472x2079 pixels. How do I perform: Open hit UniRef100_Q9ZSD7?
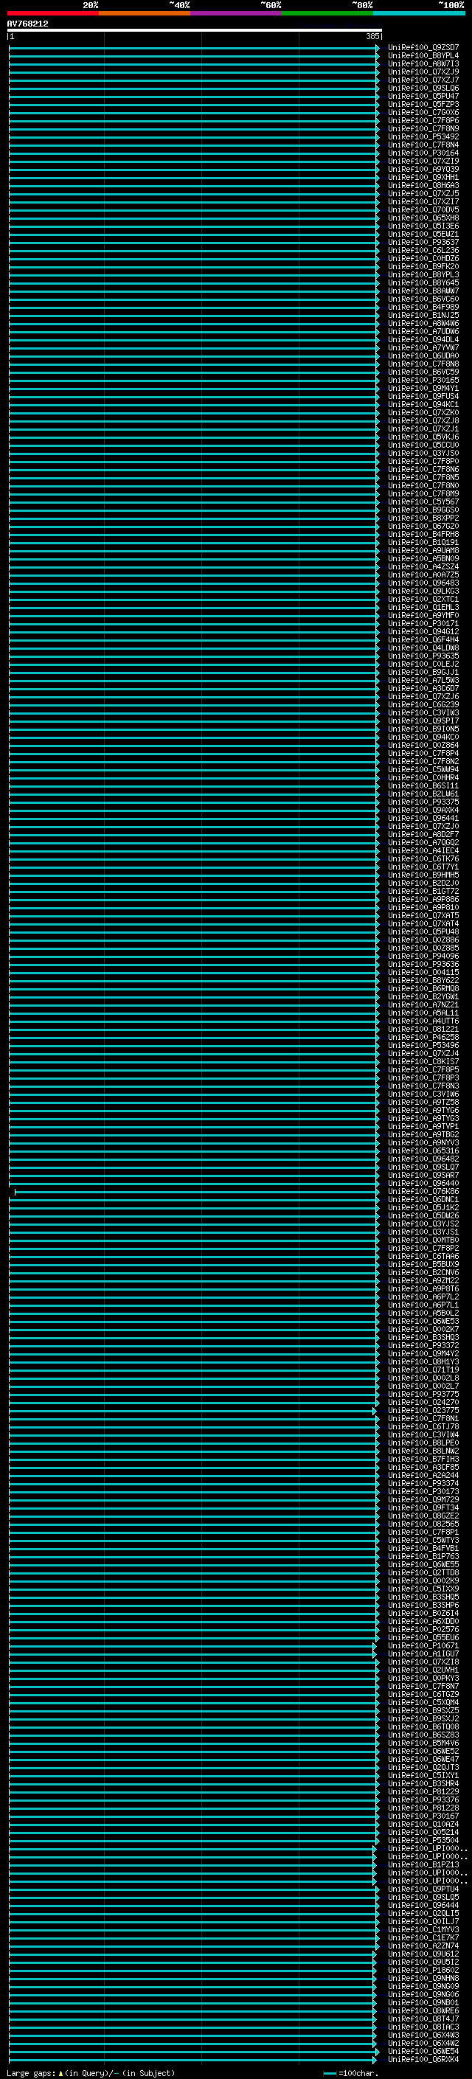(423, 48)
